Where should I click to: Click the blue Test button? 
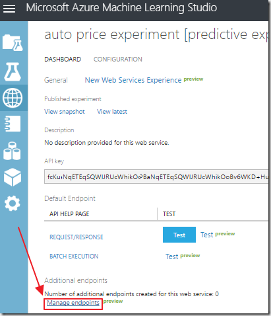[179, 235]
